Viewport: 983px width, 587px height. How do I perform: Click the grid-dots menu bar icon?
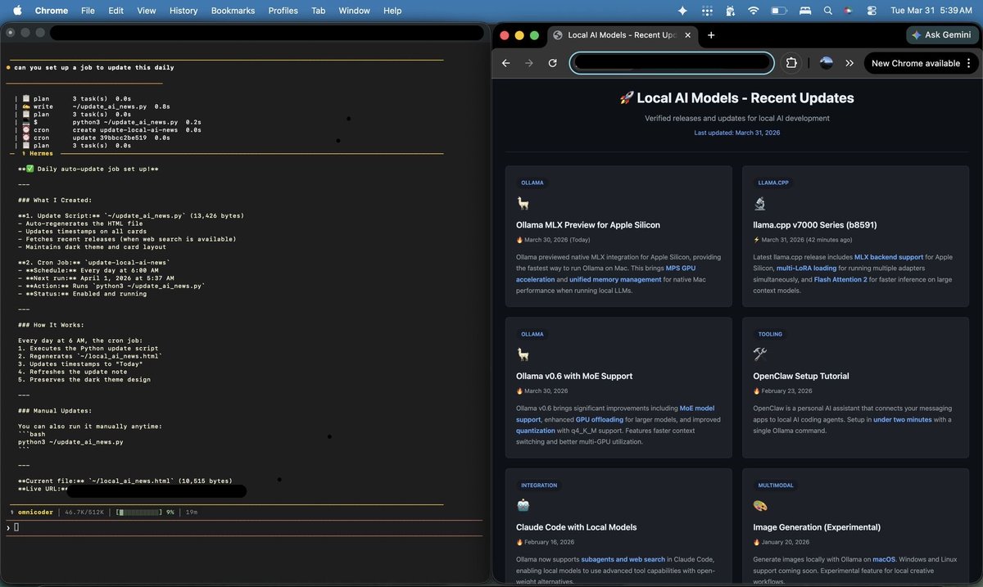[707, 11]
